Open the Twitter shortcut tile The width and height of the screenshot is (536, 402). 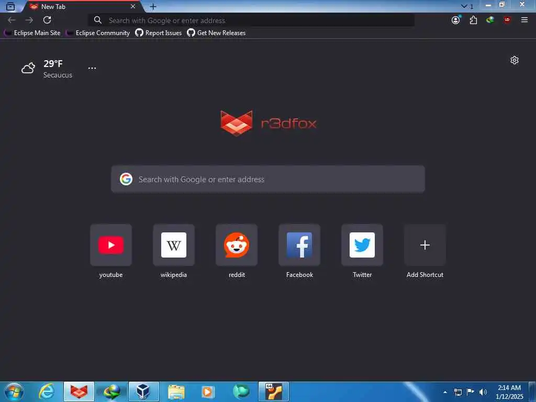(x=362, y=245)
